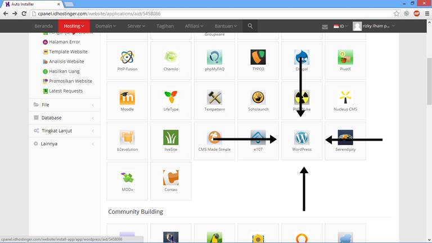Open a new browser tab
432x243 pixels.
coord(69,4)
